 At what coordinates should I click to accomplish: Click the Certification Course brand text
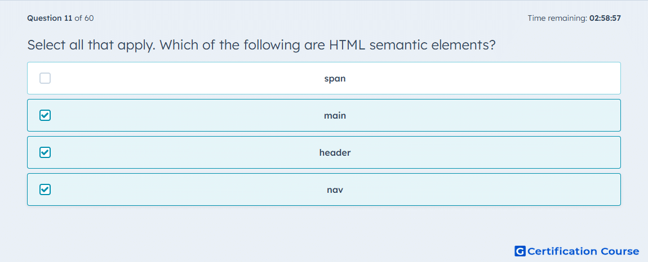(x=583, y=251)
